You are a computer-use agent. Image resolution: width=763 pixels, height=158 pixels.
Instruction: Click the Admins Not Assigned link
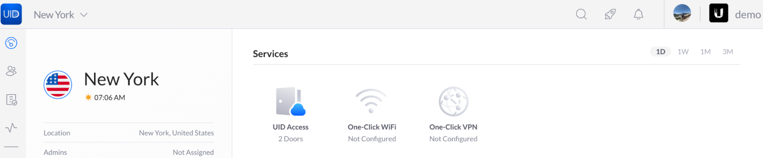tap(193, 152)
